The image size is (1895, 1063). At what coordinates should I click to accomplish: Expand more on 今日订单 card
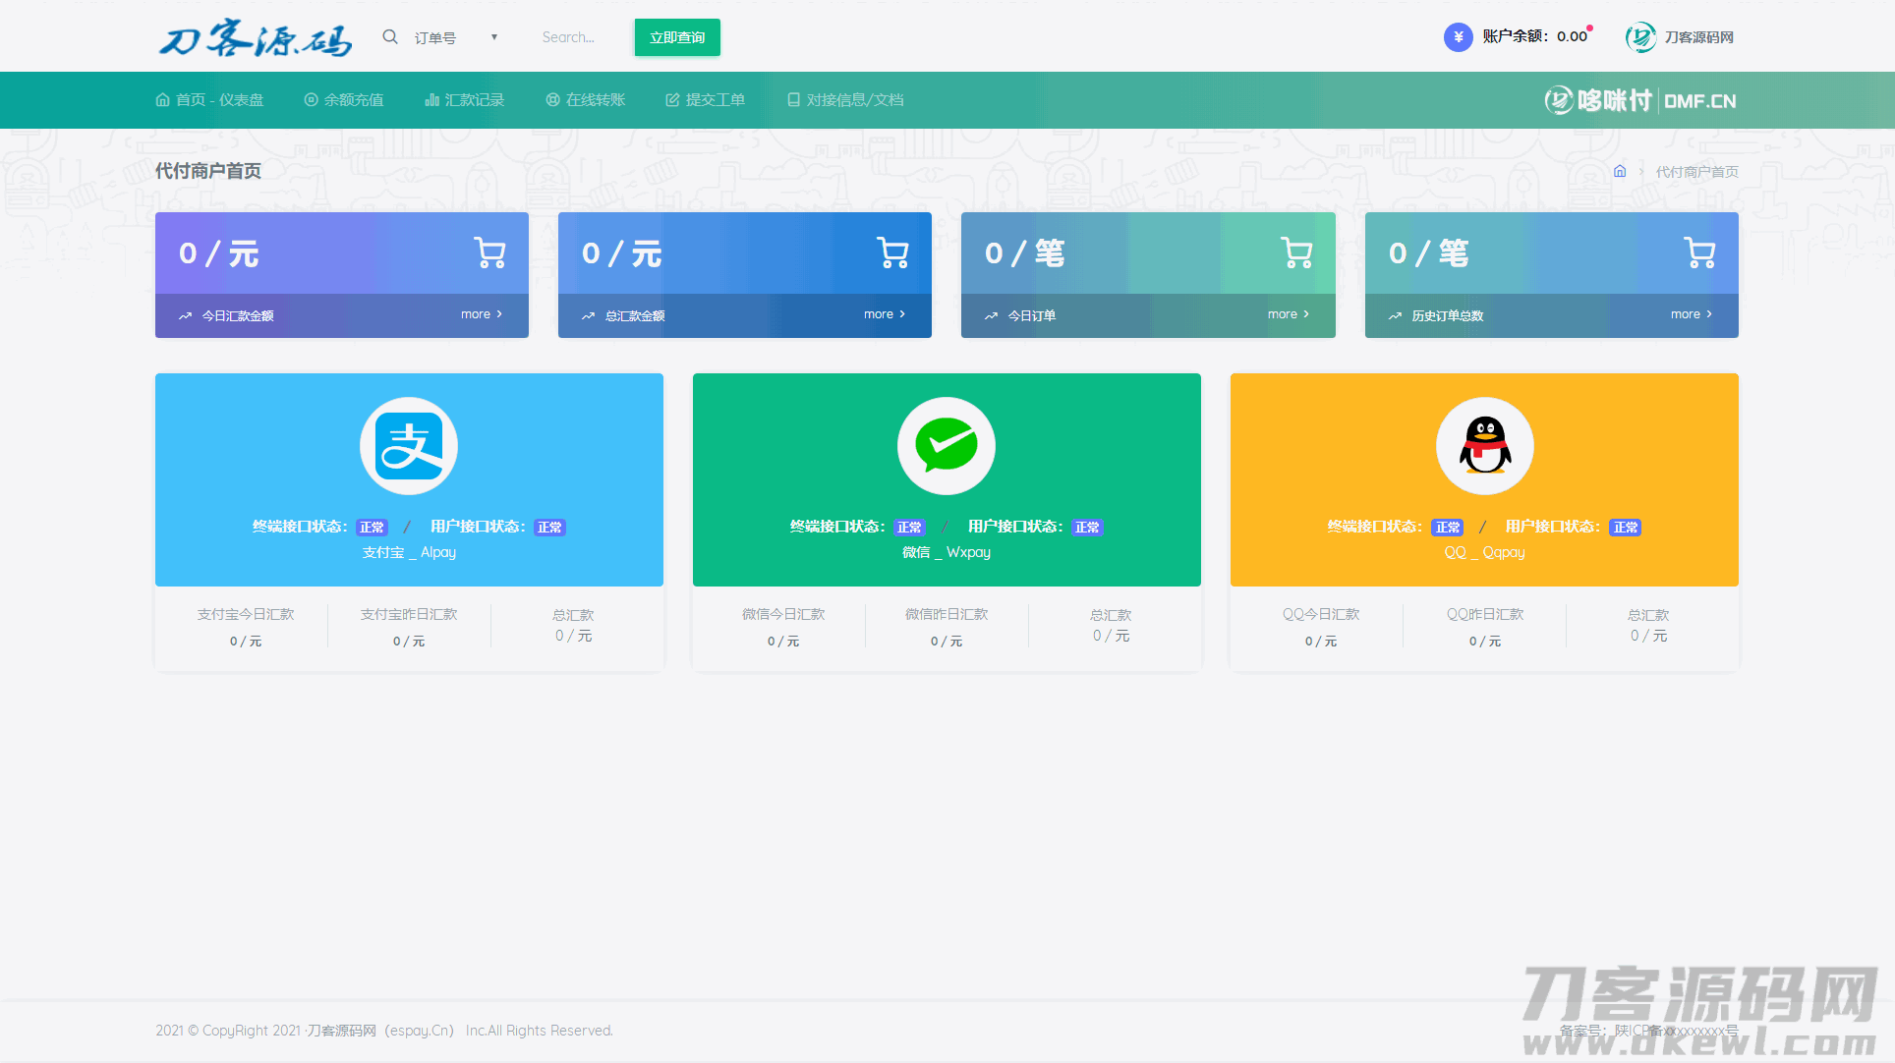(x=1288, y=314)
